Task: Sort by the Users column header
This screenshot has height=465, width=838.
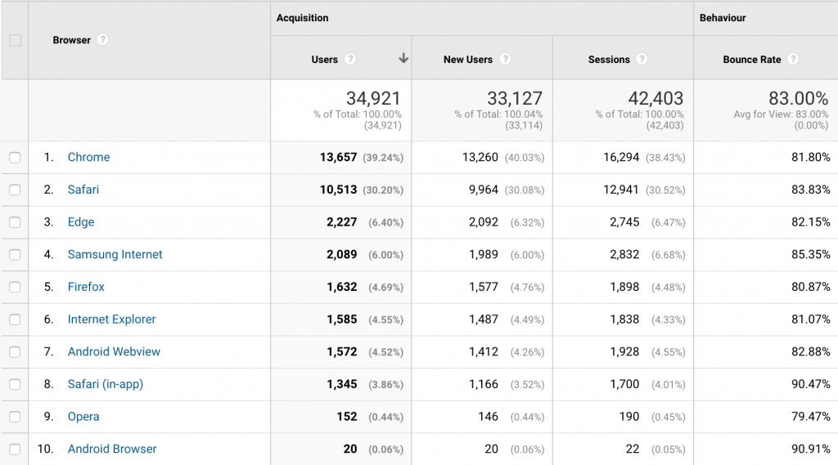Action: 324,60
